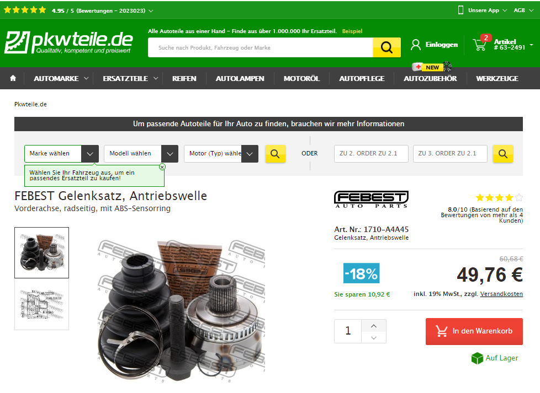
Task: Close the green vehicle selection tooltip
Action: coord(162,167)
